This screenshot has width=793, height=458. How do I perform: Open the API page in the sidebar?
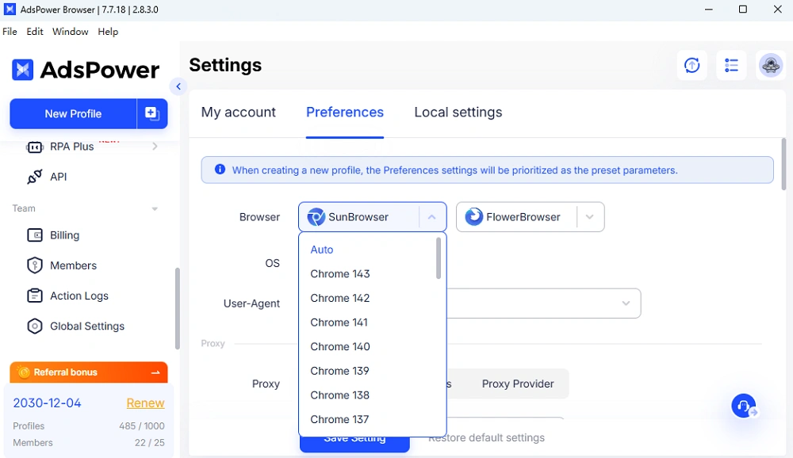pos(59,177)
